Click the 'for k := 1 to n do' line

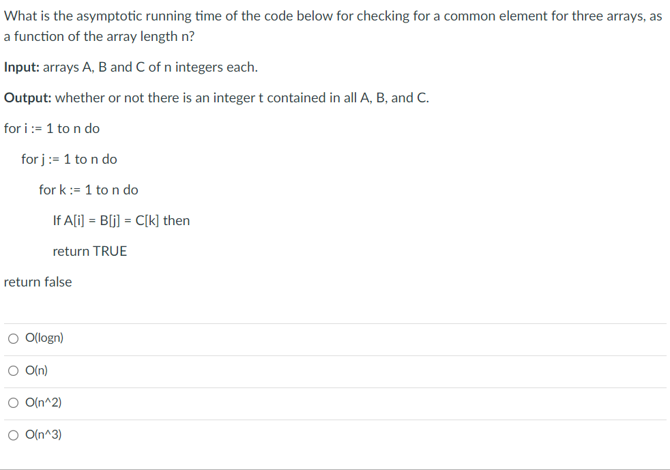pyautogui.click(x=89, y=190)
